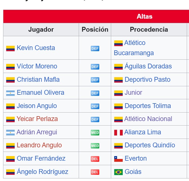
Task: Click the Argentina flag beside Emanuel Olivera
Action: (x=10, y=93)
